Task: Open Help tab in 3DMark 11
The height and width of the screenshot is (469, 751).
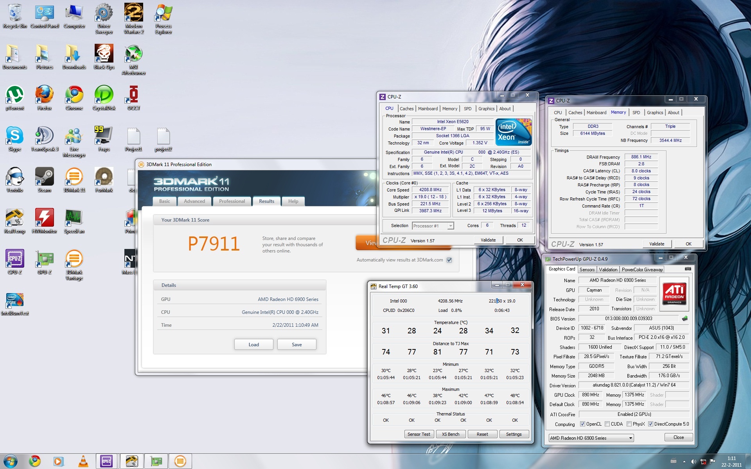Action: coord(293,201)
